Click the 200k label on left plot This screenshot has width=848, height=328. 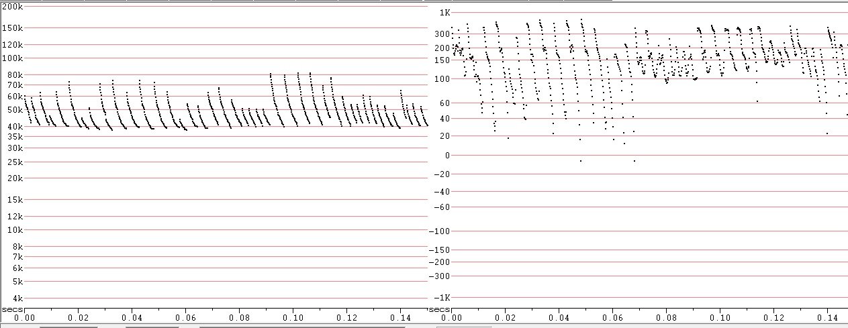[13, 5]
